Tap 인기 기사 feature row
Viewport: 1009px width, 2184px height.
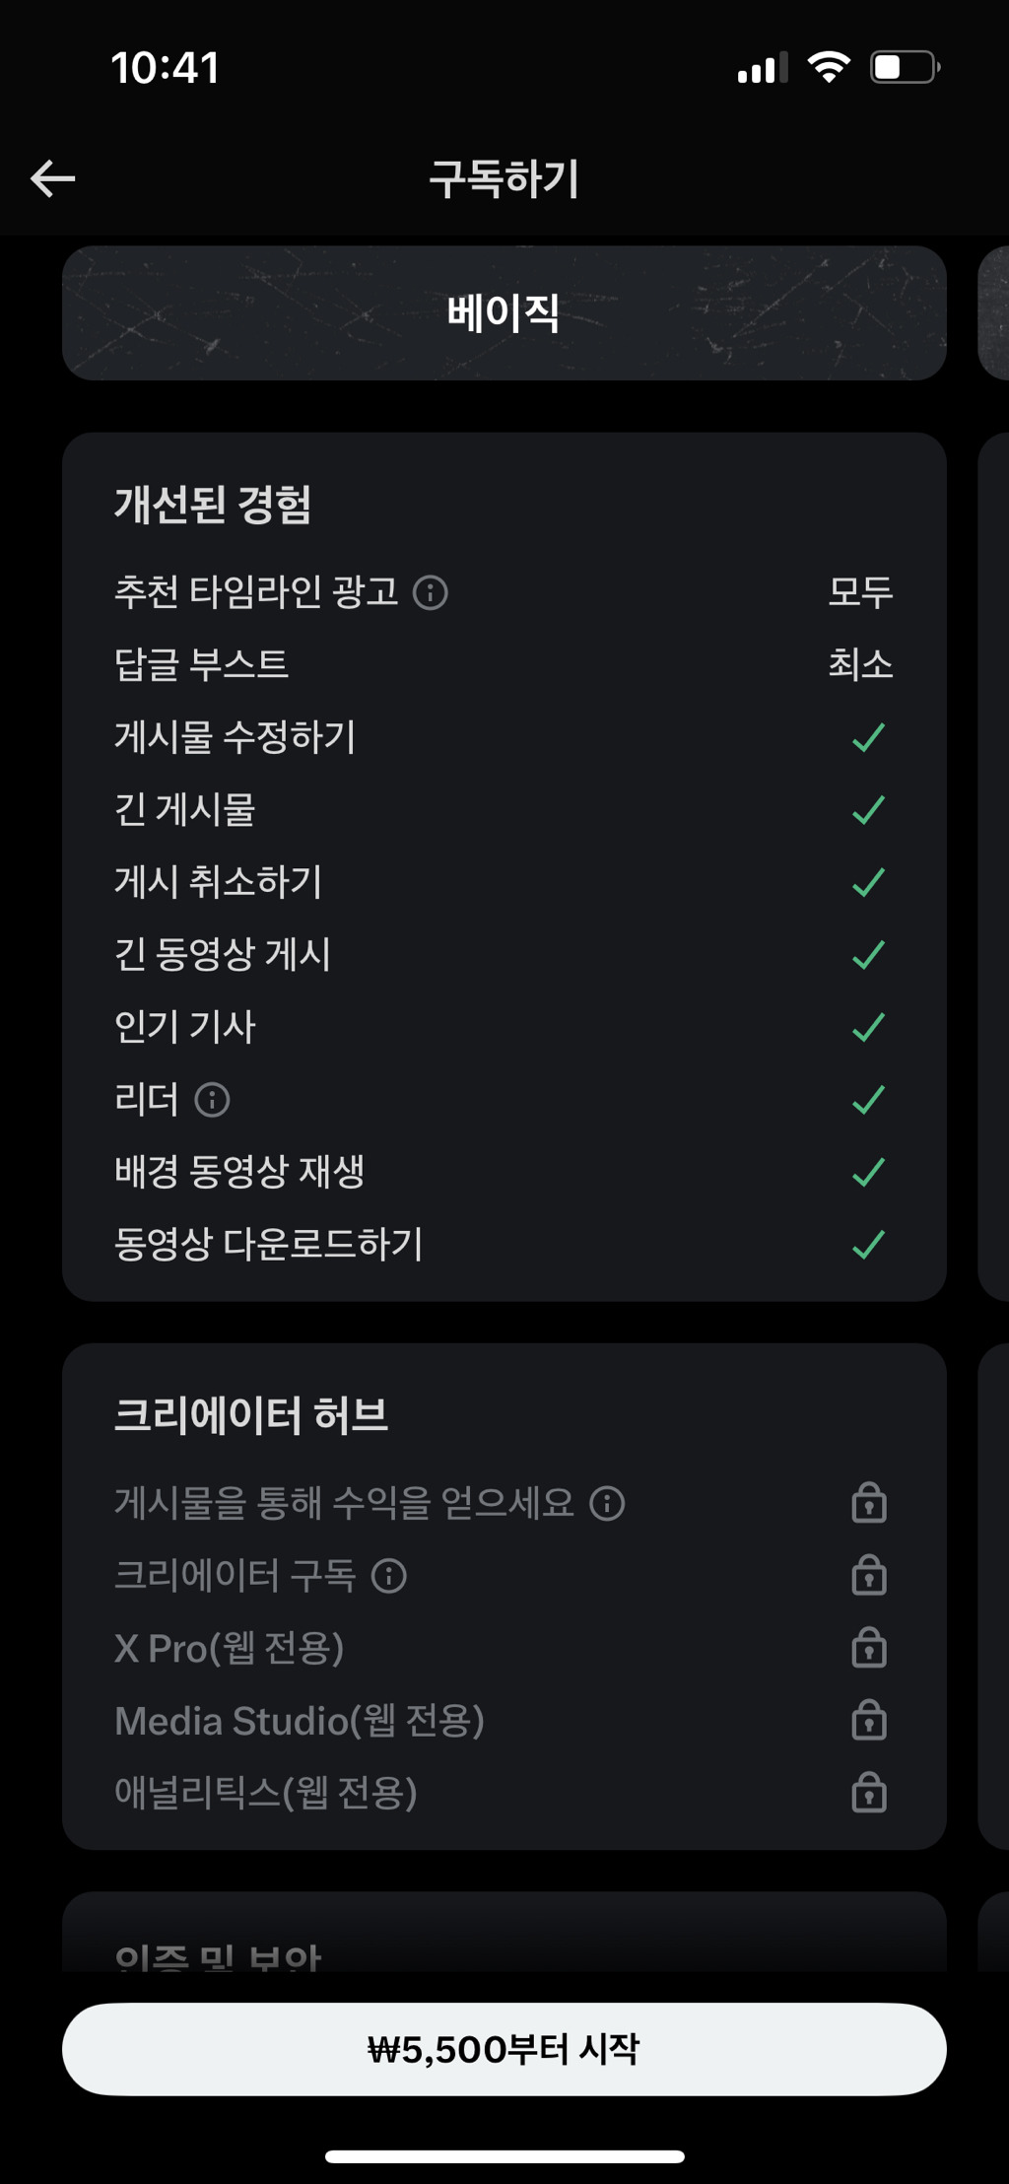504,1027
